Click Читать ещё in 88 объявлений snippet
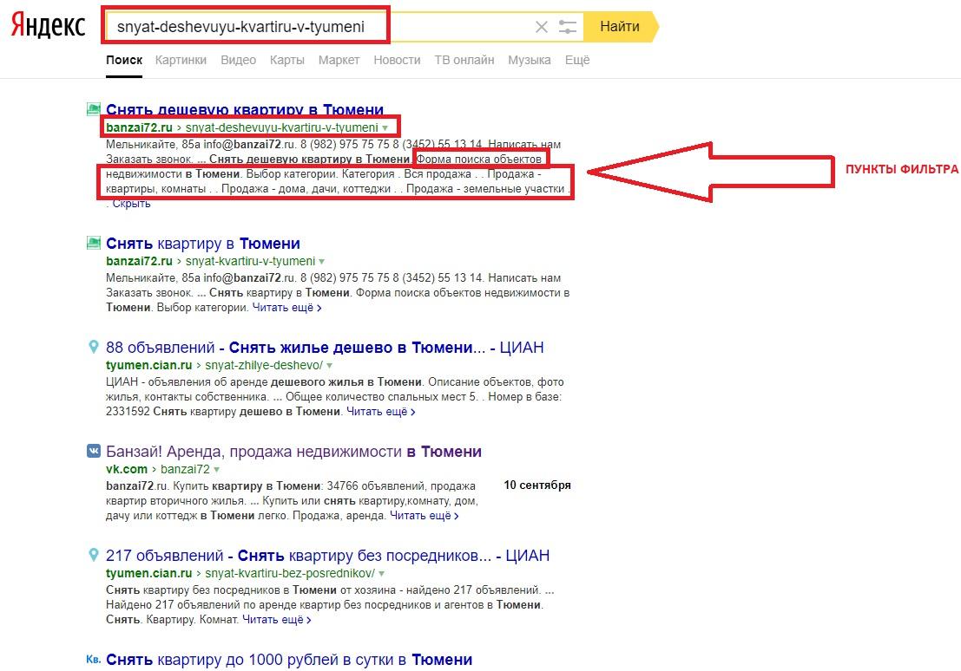961x671 pixels. 381,412
